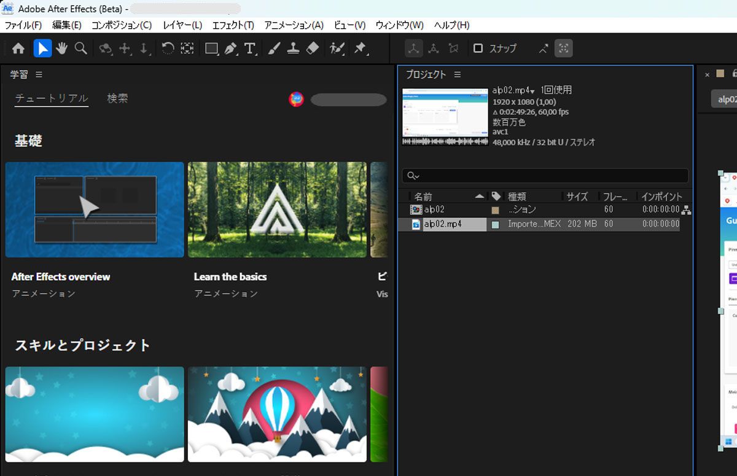Open the 学習 panel hamburger menu
Screen dimensions: 737x476
[x=39, y=74]
